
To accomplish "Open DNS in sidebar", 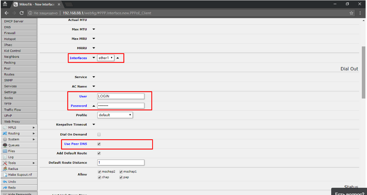I will point(19,27).
